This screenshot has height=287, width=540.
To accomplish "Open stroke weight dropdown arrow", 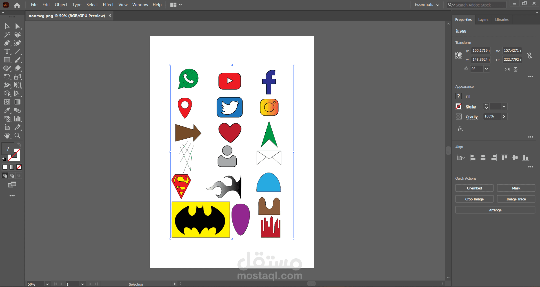I will pos(504,106).
